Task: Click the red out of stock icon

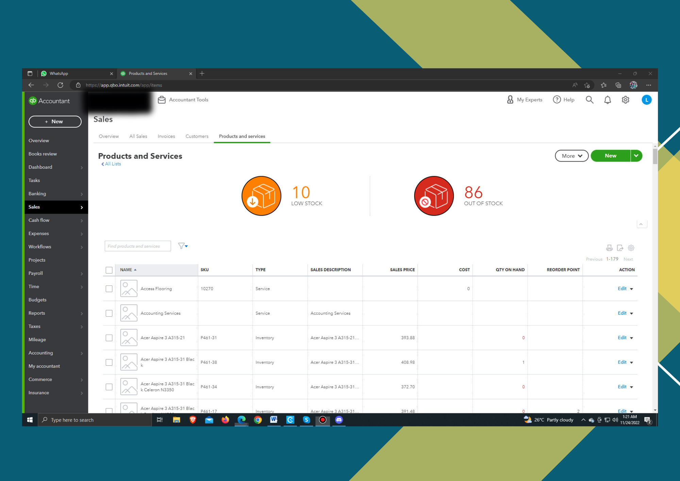Action: click(434, 196)
